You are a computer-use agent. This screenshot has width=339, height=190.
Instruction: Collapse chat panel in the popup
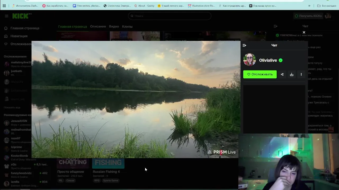(244, 45)
